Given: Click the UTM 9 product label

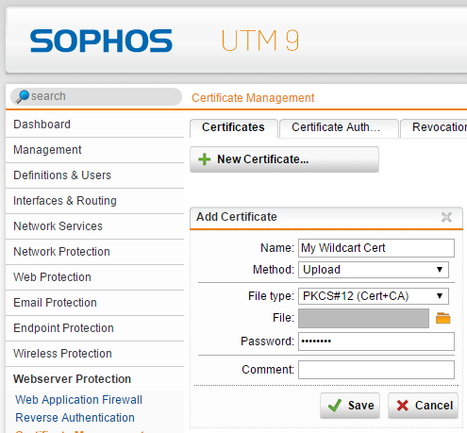Looking at the screenshot, I should (260, 41).
